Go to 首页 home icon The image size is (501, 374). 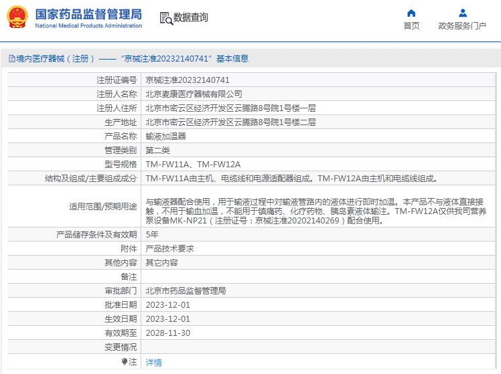pyautogui.click(x=411, y=13)
